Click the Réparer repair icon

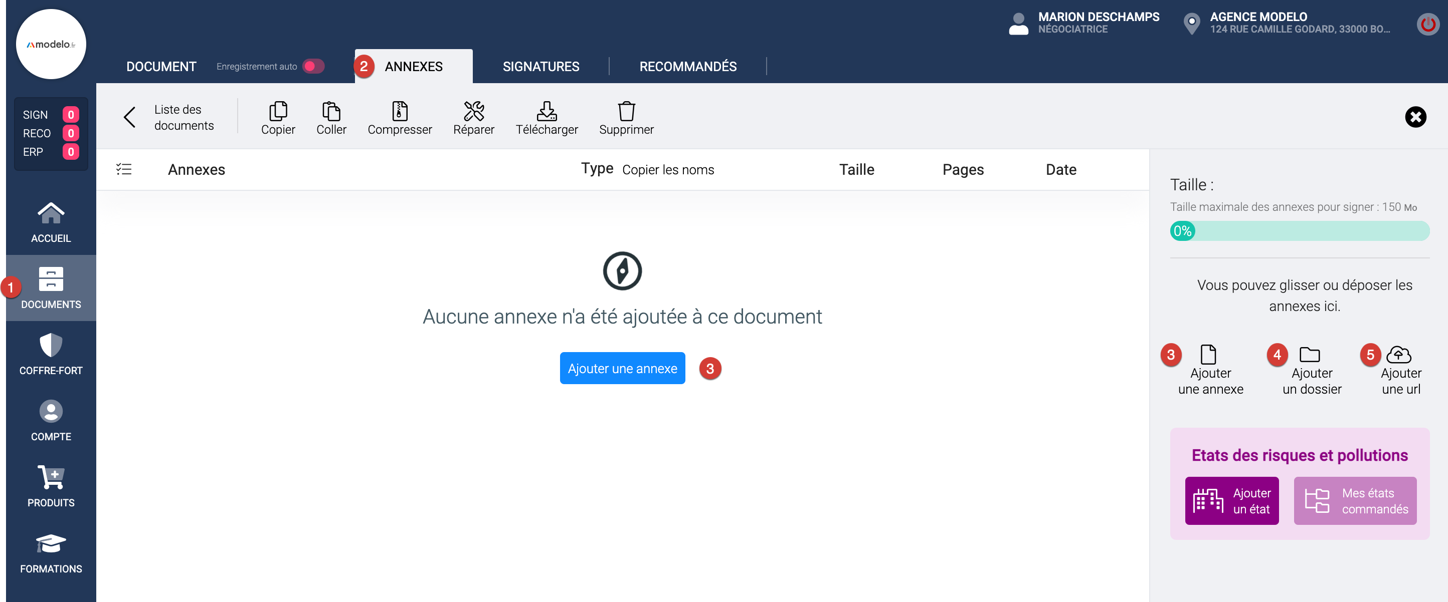(x=473, y=111)
